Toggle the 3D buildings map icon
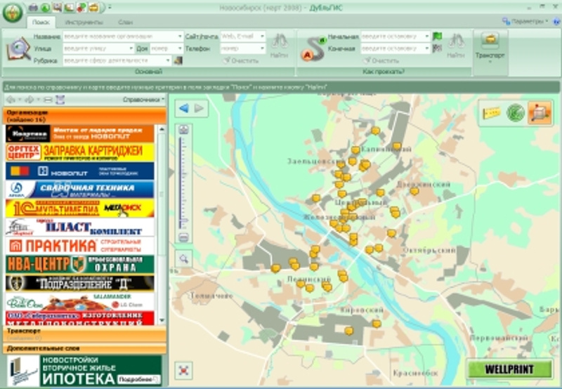The image size is (562, 389). tap(540, 113)
